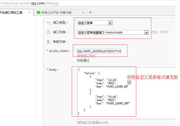Open 接口类型 dropdown showing 自定义菜单
The height and width of the screenshot is (126, 180).
pyautogui.click(x=95, y=23)
